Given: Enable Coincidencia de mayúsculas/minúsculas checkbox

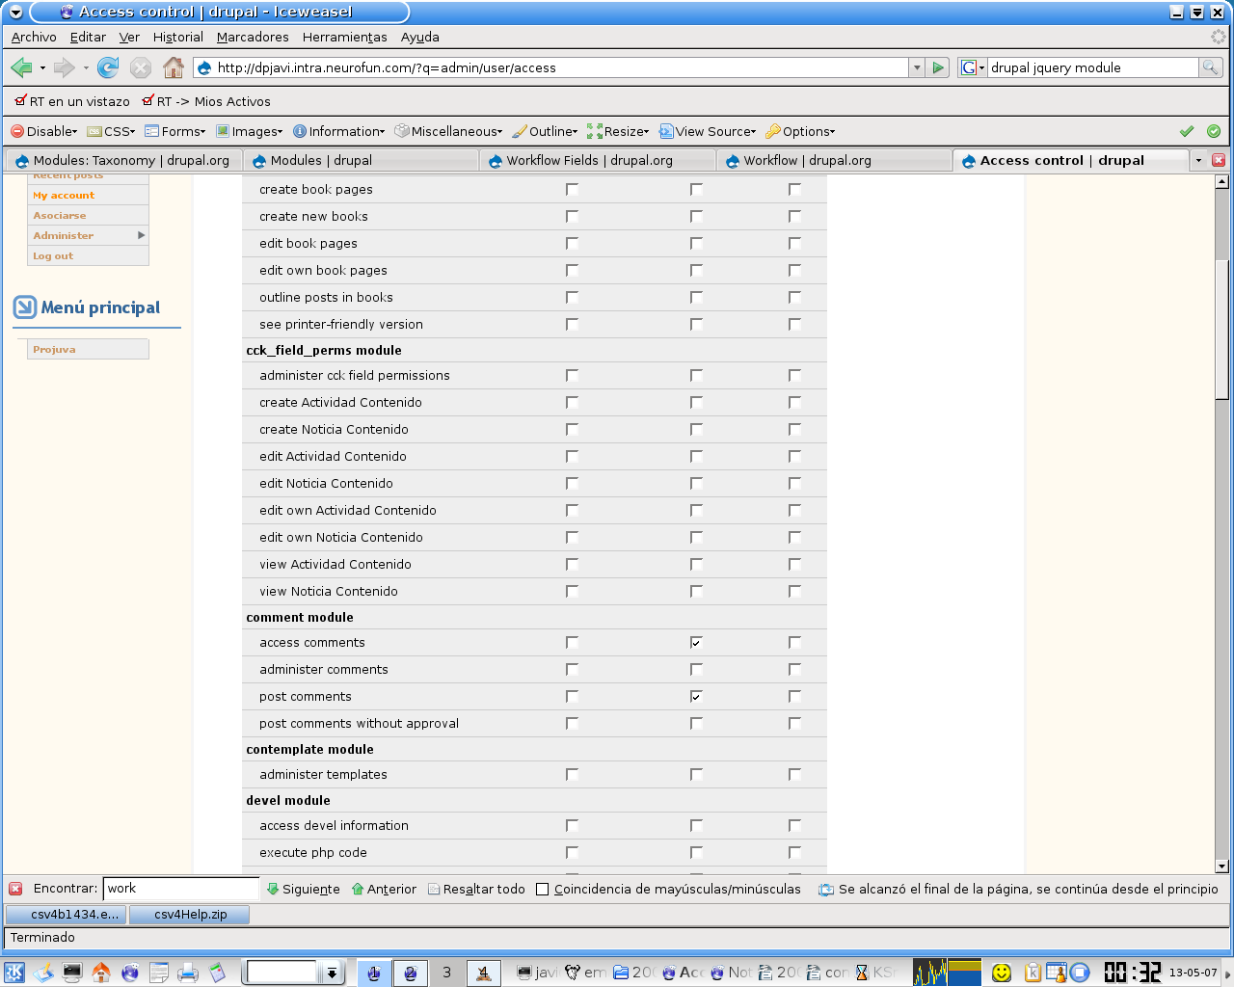Looking at the screenshot, I should 543,890.
